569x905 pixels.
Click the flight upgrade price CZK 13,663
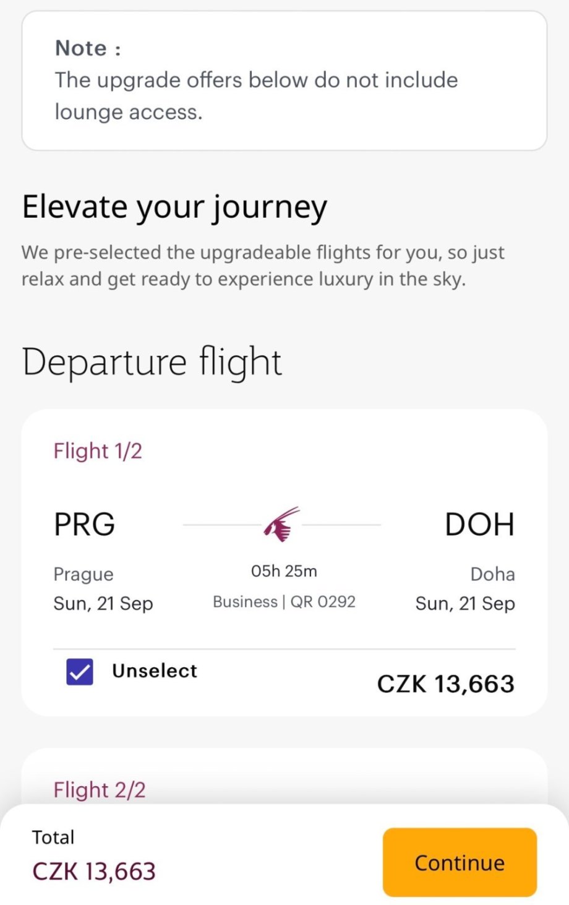click(445, 684)
